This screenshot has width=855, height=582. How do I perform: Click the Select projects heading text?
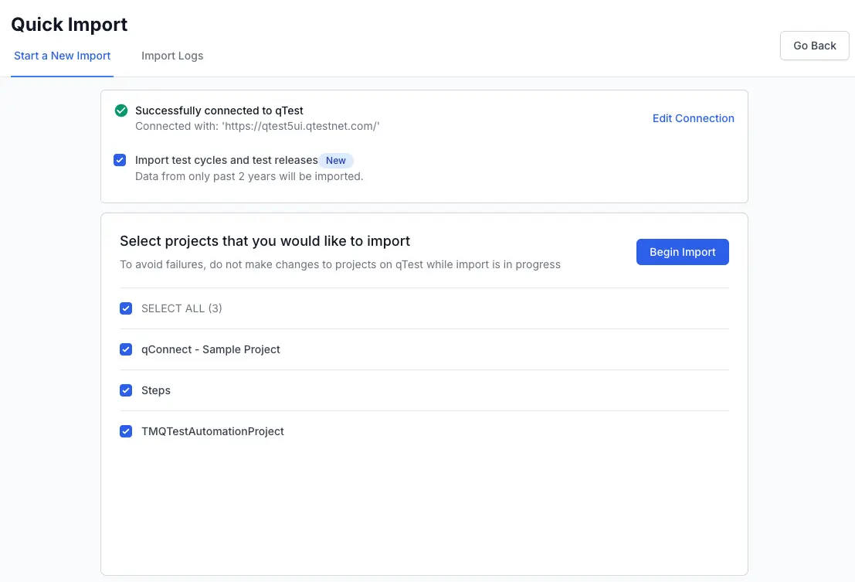coord(265,241)
